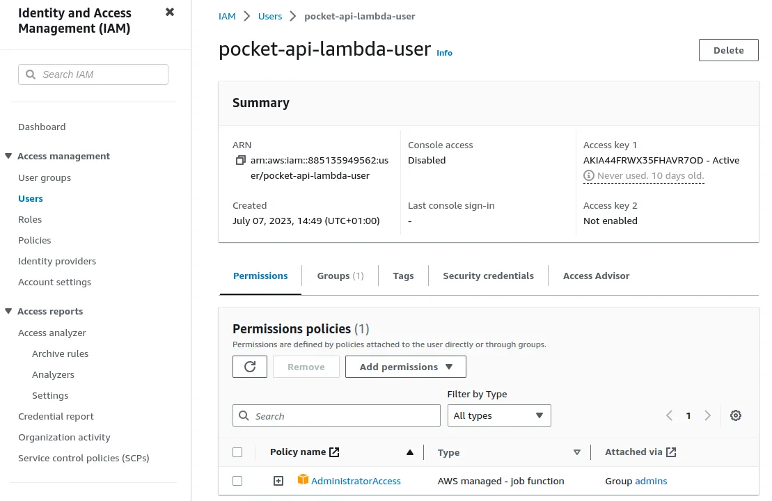772x501 pixels.
Task: Open the Filter by Type dropdown
Action: click(x=498, y=415)
